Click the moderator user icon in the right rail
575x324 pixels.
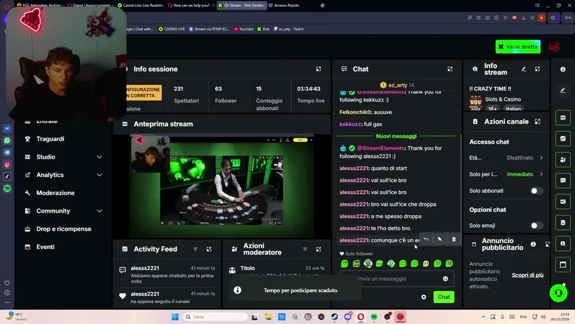(563, 159)
